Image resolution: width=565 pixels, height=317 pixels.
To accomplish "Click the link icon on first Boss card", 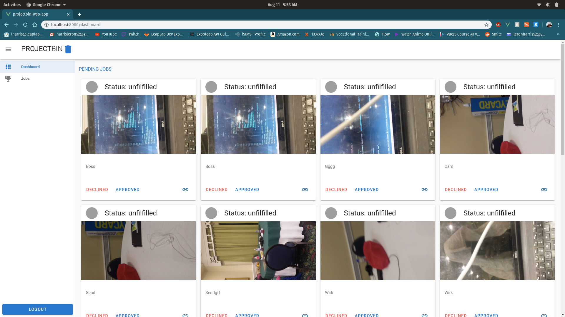I will (185, 190).
